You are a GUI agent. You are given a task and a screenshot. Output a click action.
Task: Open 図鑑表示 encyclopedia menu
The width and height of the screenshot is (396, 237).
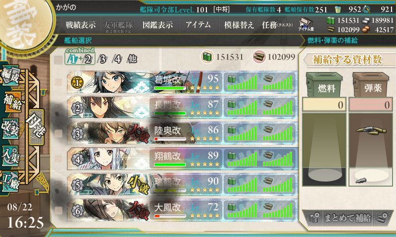pyautogui.click(x=157, y=25)
